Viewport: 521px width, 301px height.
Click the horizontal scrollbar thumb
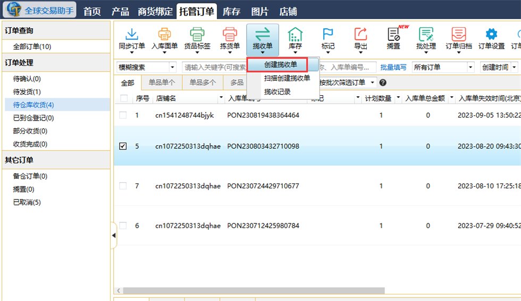(x=254, y=291)
